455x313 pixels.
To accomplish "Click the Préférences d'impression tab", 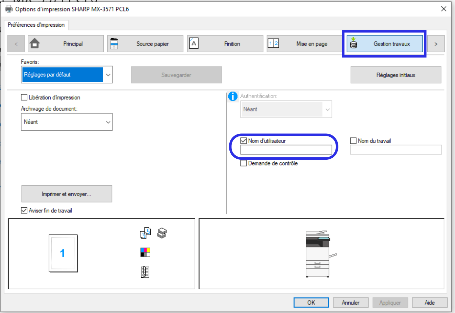I will tap(36, 25).
